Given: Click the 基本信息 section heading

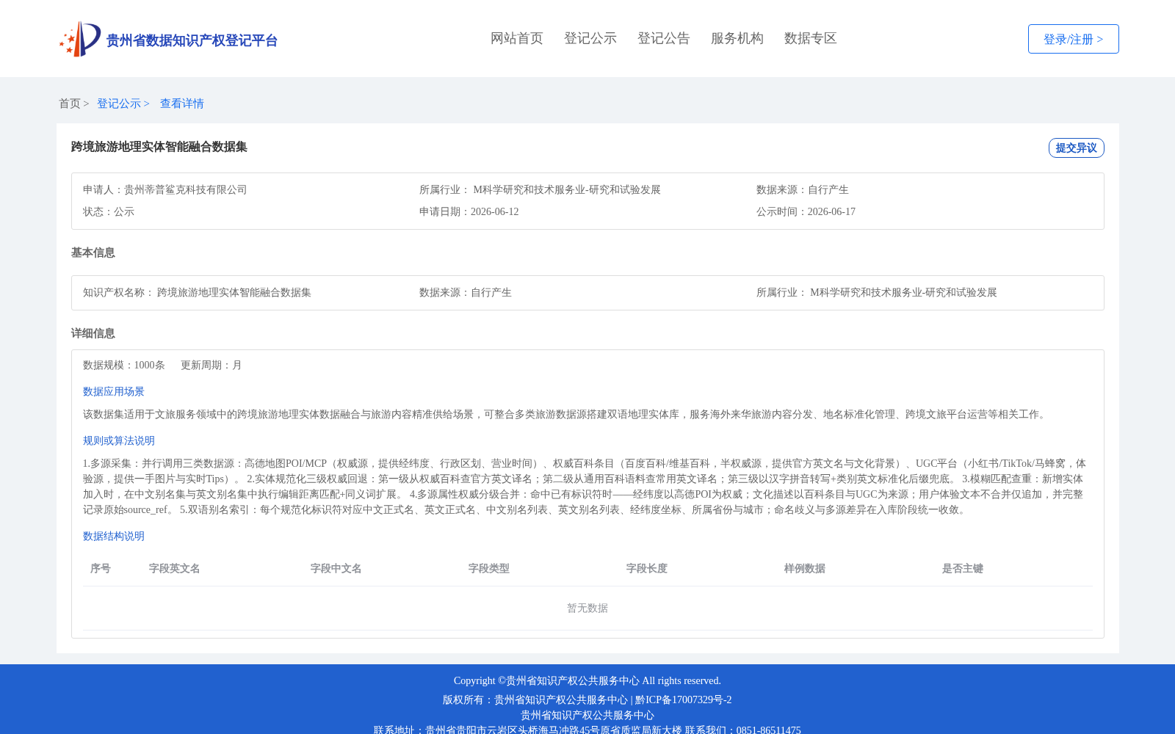Looking at the screenshot, I should point(93,252).
